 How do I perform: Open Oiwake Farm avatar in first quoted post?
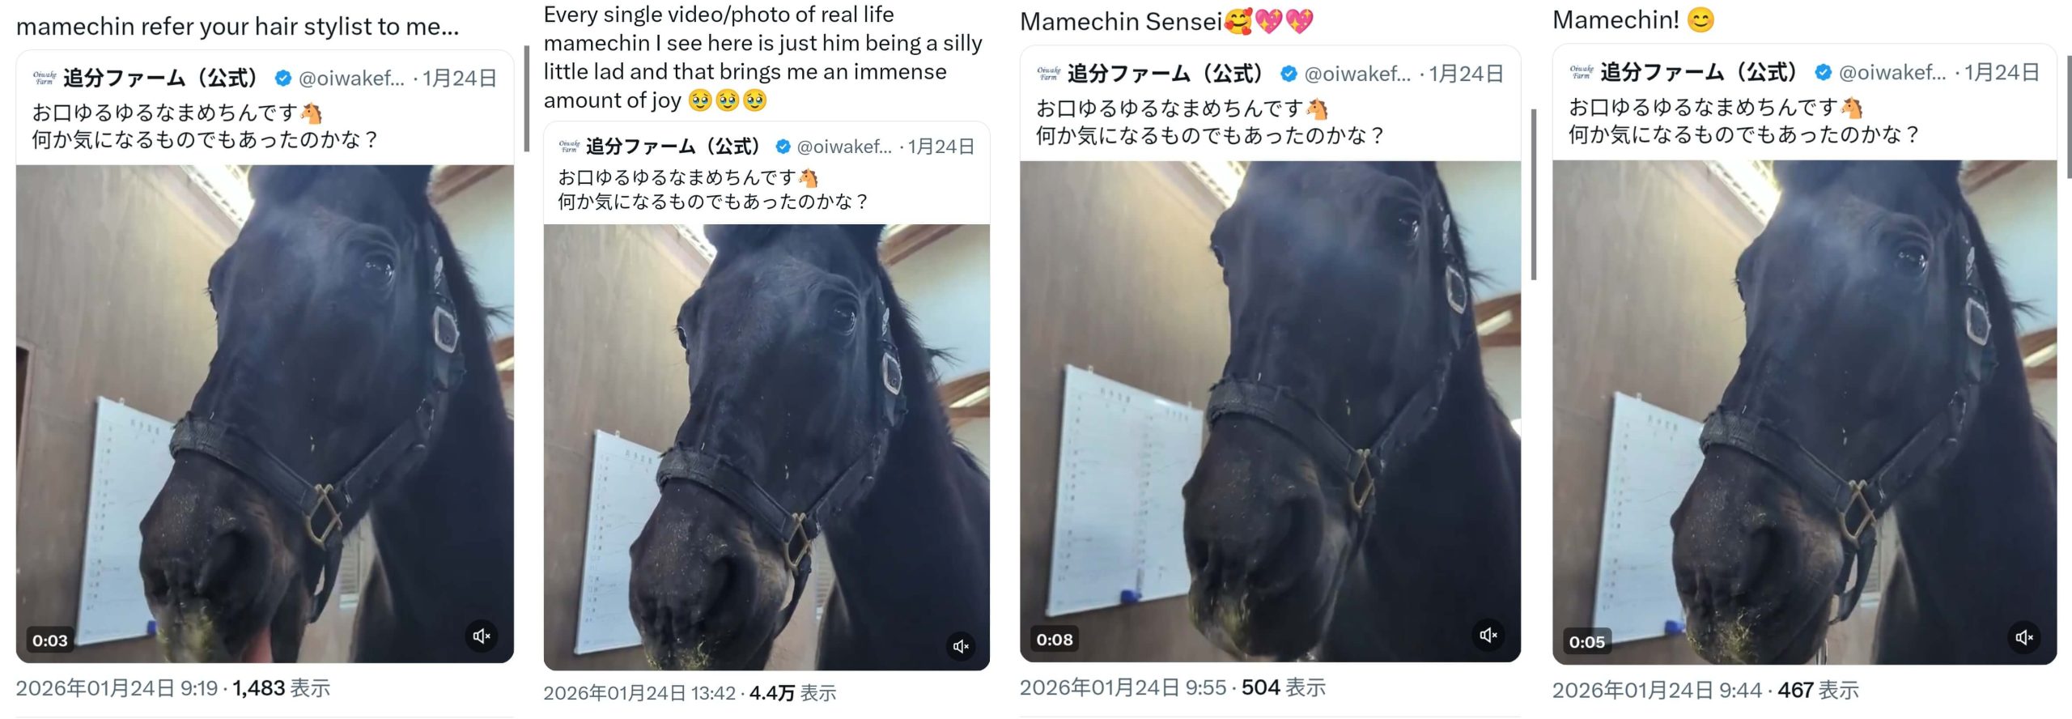pyautogui.click(x=45, y=78)
